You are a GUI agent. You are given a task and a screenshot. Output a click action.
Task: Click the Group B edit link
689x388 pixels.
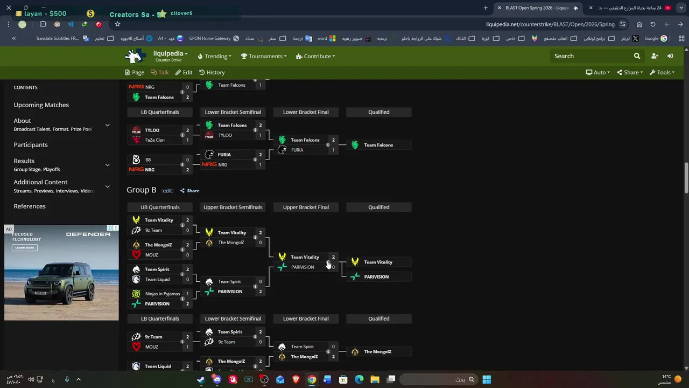[x=167, y=191]
